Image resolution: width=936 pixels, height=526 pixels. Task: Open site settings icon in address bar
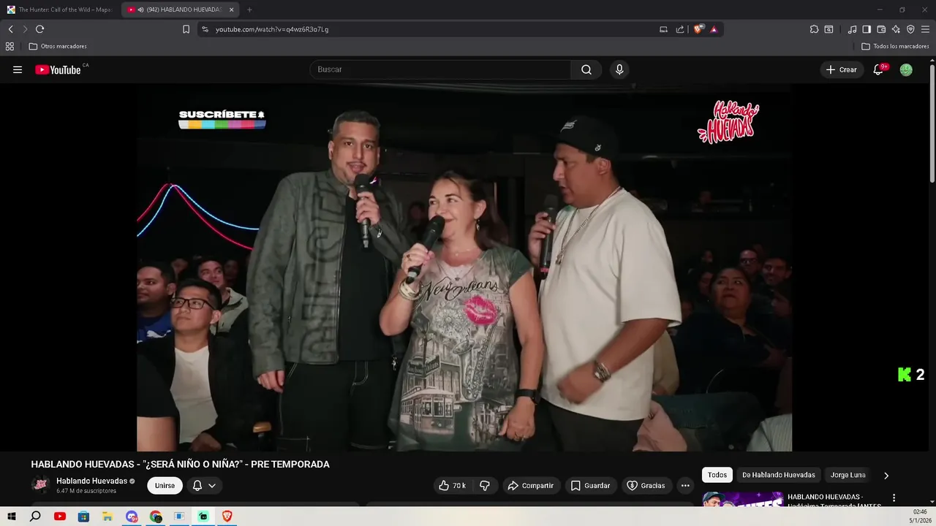coord(205,29)
